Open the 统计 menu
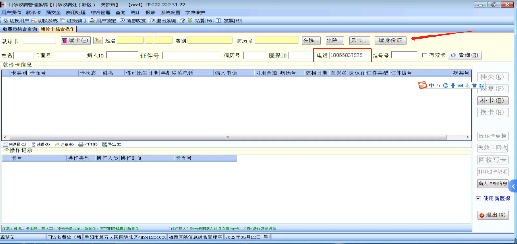The height and width of the screenshot is (244, 517). coord(135,12)
